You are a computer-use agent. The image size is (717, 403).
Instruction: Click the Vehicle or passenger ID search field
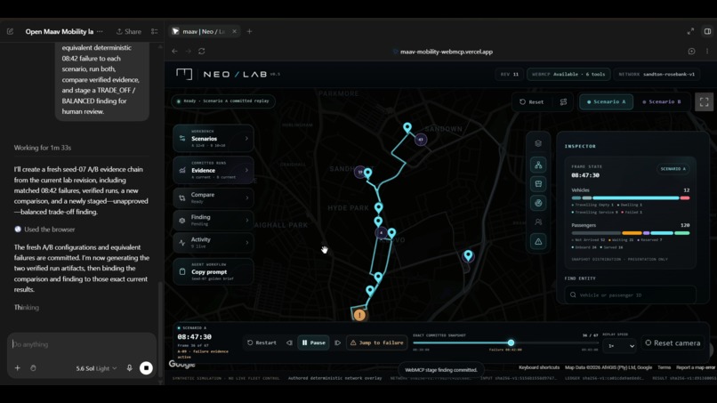point(630,295)
